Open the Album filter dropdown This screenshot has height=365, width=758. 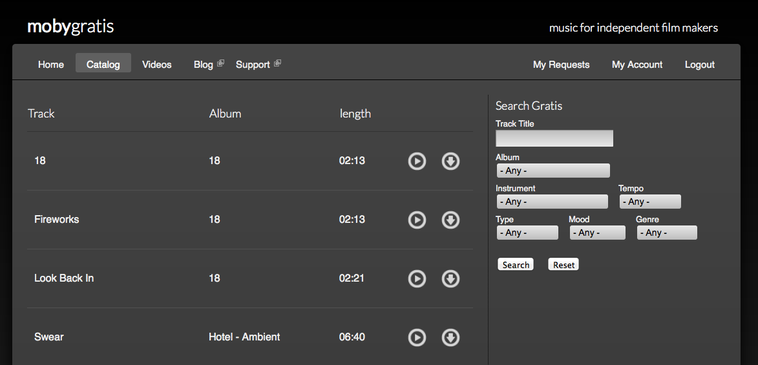(553, 171)
